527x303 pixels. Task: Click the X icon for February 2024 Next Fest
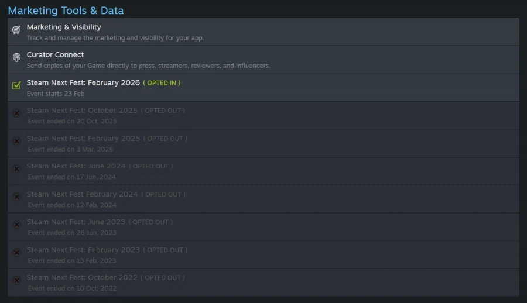pyautogui.click(x=16, y=197)
